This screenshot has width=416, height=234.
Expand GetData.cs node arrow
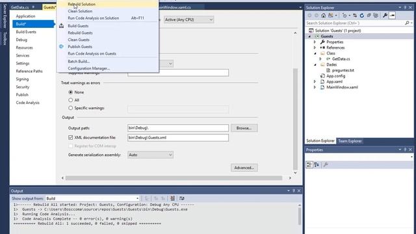[320, 59]
